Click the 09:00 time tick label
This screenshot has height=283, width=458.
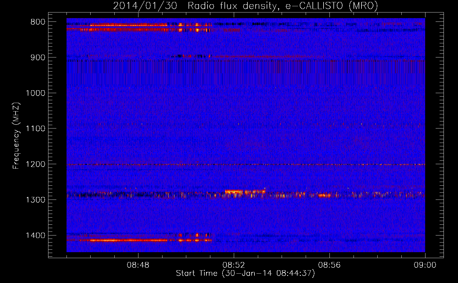(x=425, y=265)
